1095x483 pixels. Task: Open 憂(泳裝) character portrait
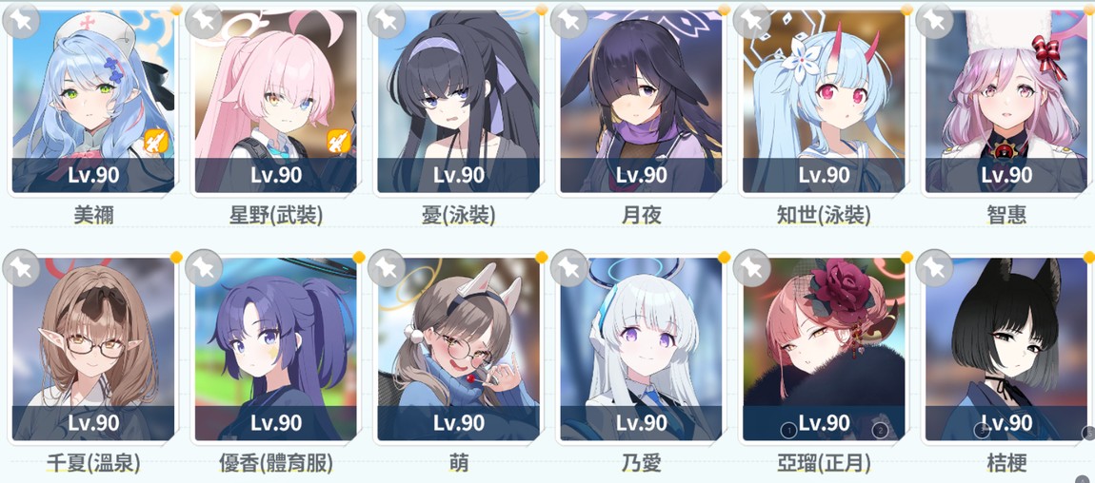[x=458, y=101]
